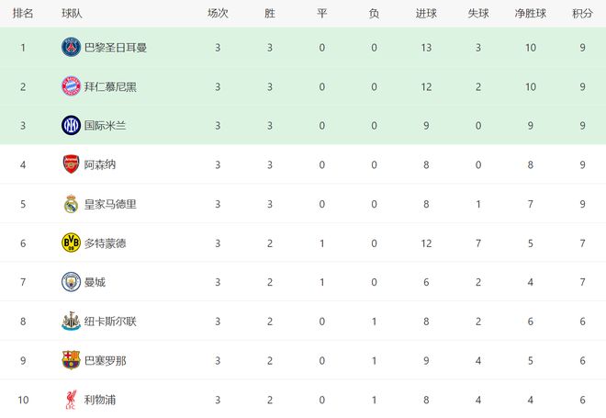Click the Newcastle United crest
Viewport: 606px width, 418px height.
[71, 322]
